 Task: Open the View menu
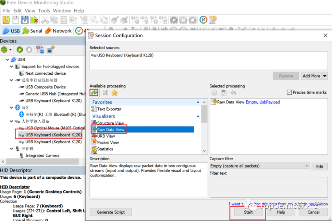pos(30,10)
